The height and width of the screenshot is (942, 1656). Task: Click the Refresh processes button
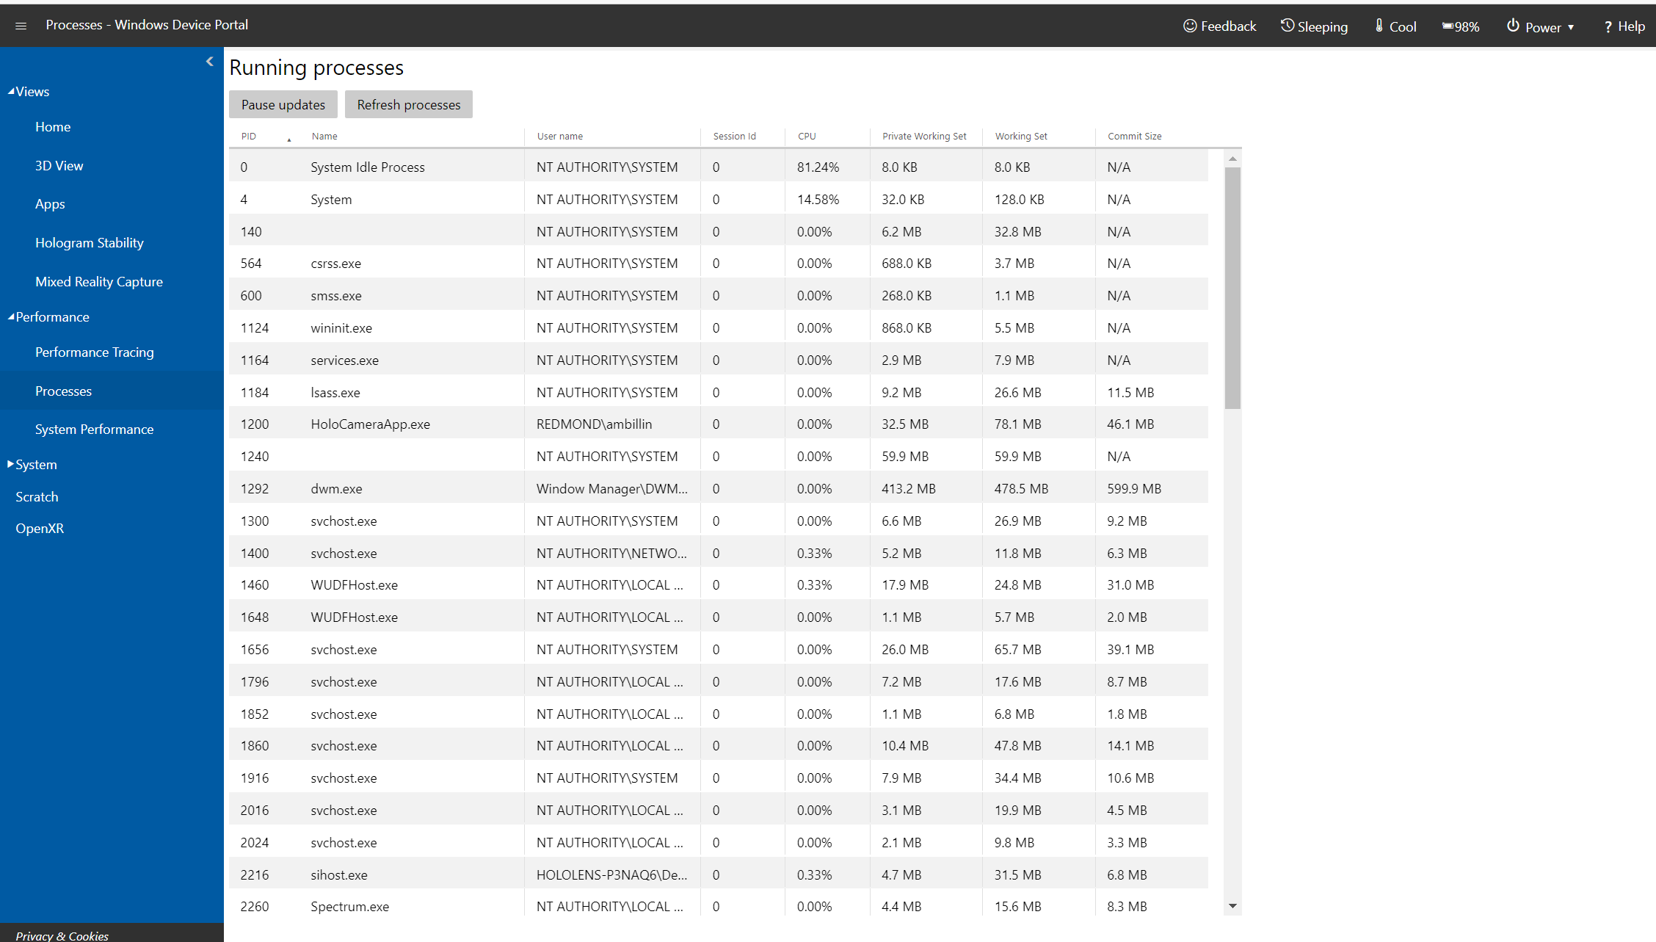408,105
